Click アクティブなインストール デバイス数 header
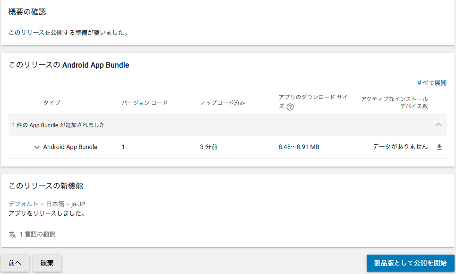The image size is (456, 274). coord(395,103)
